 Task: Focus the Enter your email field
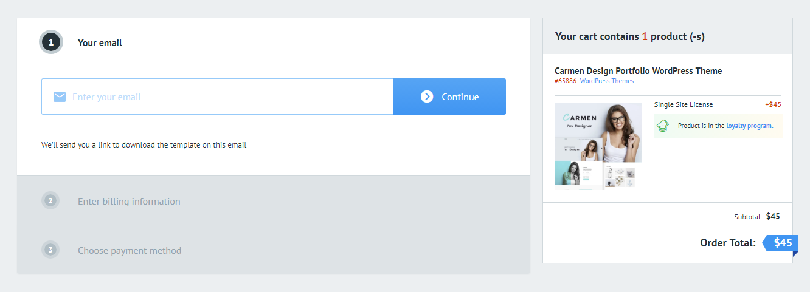coord(231,97)
